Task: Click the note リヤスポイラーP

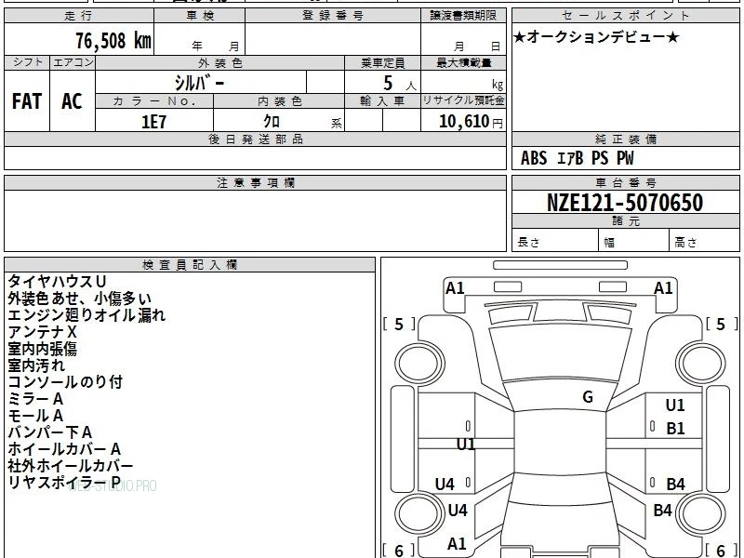Action: pyautogui.click(x=63, y=483)
